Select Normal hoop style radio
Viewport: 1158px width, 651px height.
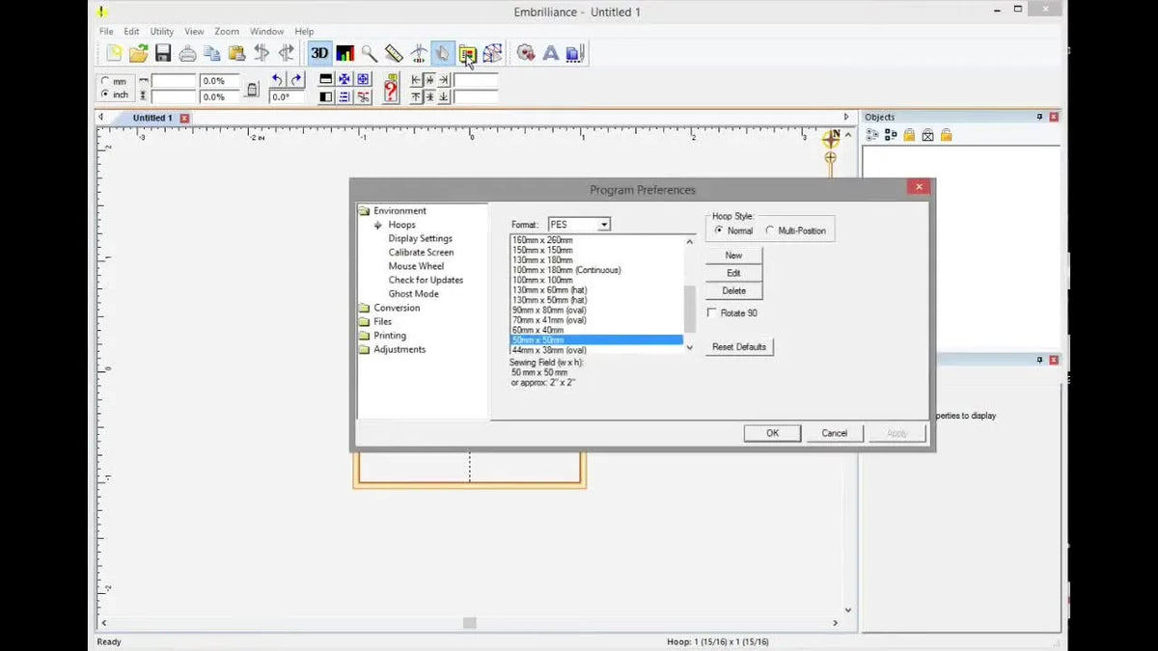(719, 231)
